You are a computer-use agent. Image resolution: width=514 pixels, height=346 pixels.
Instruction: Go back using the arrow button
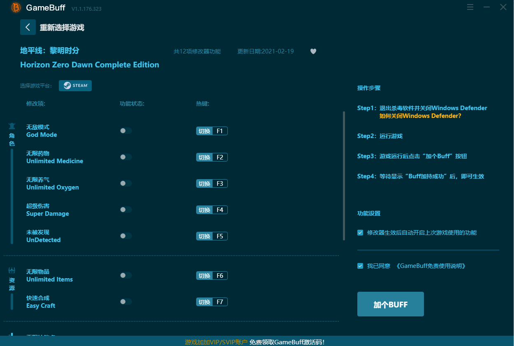(28, 28)
